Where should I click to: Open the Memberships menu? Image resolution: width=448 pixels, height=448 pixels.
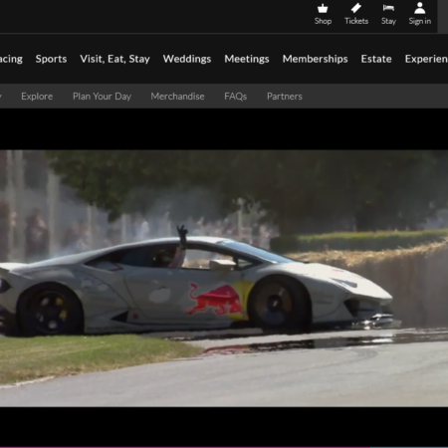click(x=315, y=59)
